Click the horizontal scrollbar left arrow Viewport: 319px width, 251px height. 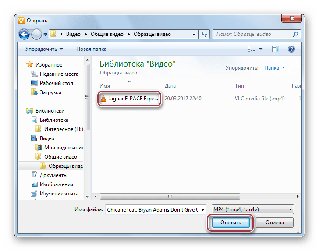[96, 196]
